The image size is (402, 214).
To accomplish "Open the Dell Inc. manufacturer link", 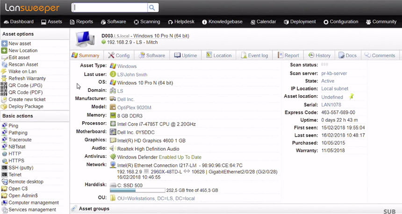I will (x=126, y=99).
